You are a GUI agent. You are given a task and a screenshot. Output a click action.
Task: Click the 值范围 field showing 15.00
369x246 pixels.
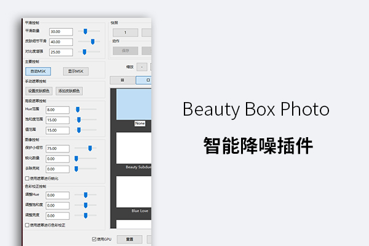click(x=58, y=130)
